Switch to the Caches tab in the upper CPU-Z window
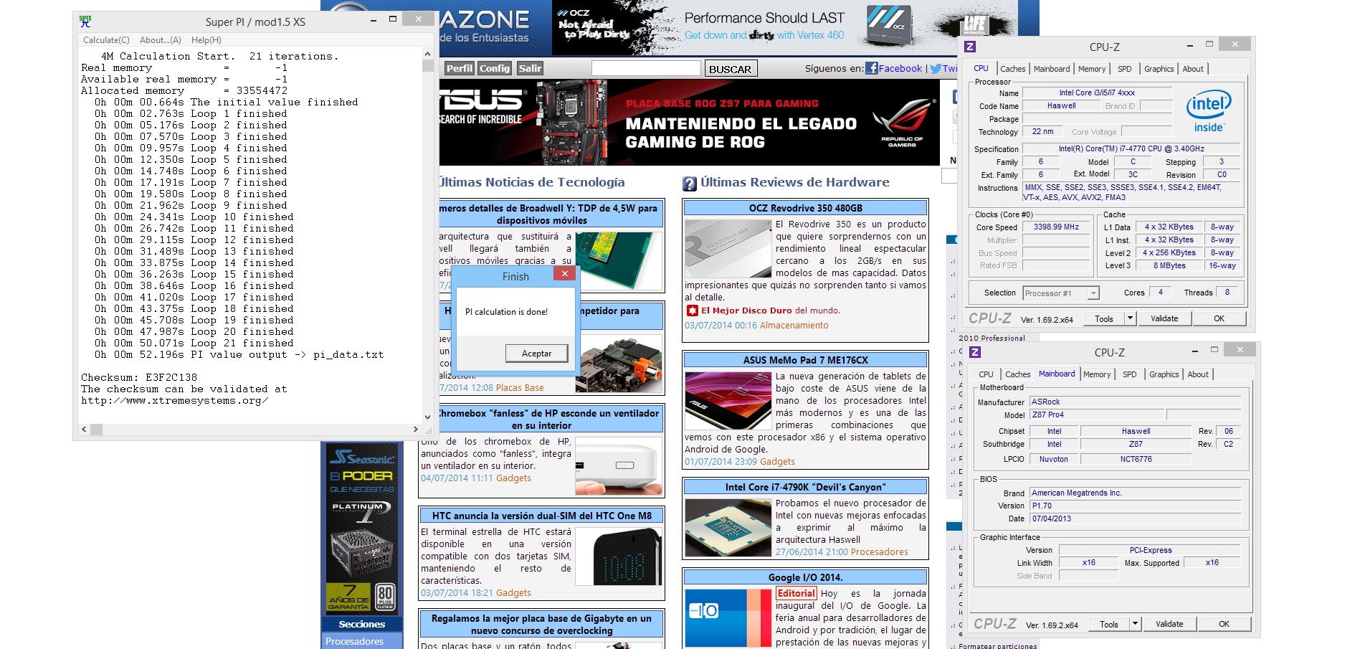 pos(1012,69)
